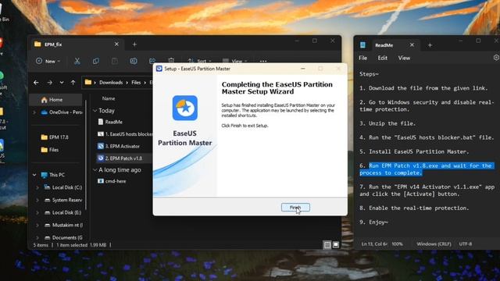Select the cmd-here file
This screenshot has height=281, width=500.
pos(112,181)
